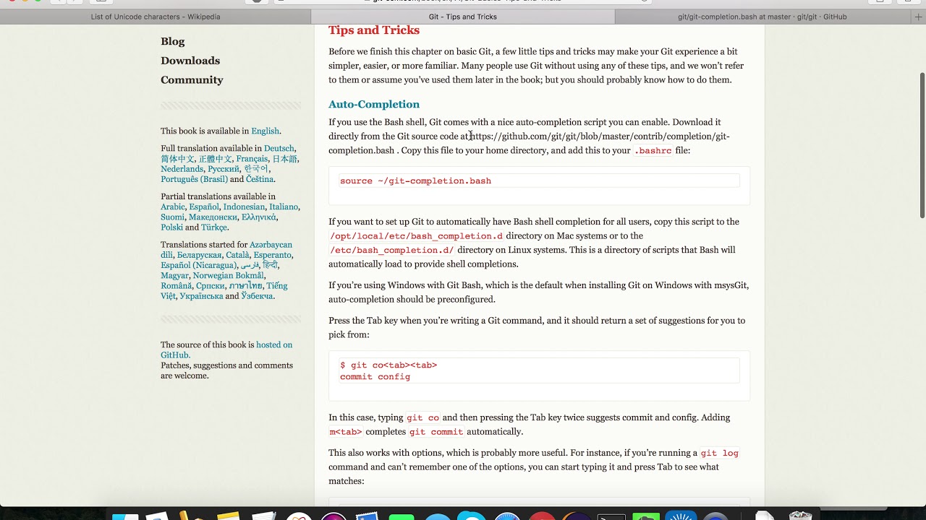Click the 'git log' inline code
The width and height of the screenshot is (926, 520).
tap(720, 454)
